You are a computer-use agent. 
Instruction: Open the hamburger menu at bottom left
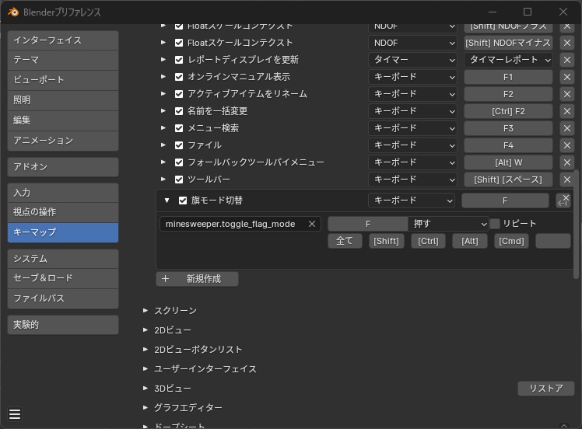[x=15, y=414]
